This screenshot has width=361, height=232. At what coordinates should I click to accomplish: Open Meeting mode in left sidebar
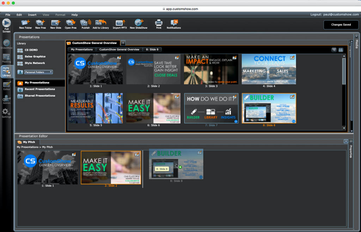click(x=6, y=58)
